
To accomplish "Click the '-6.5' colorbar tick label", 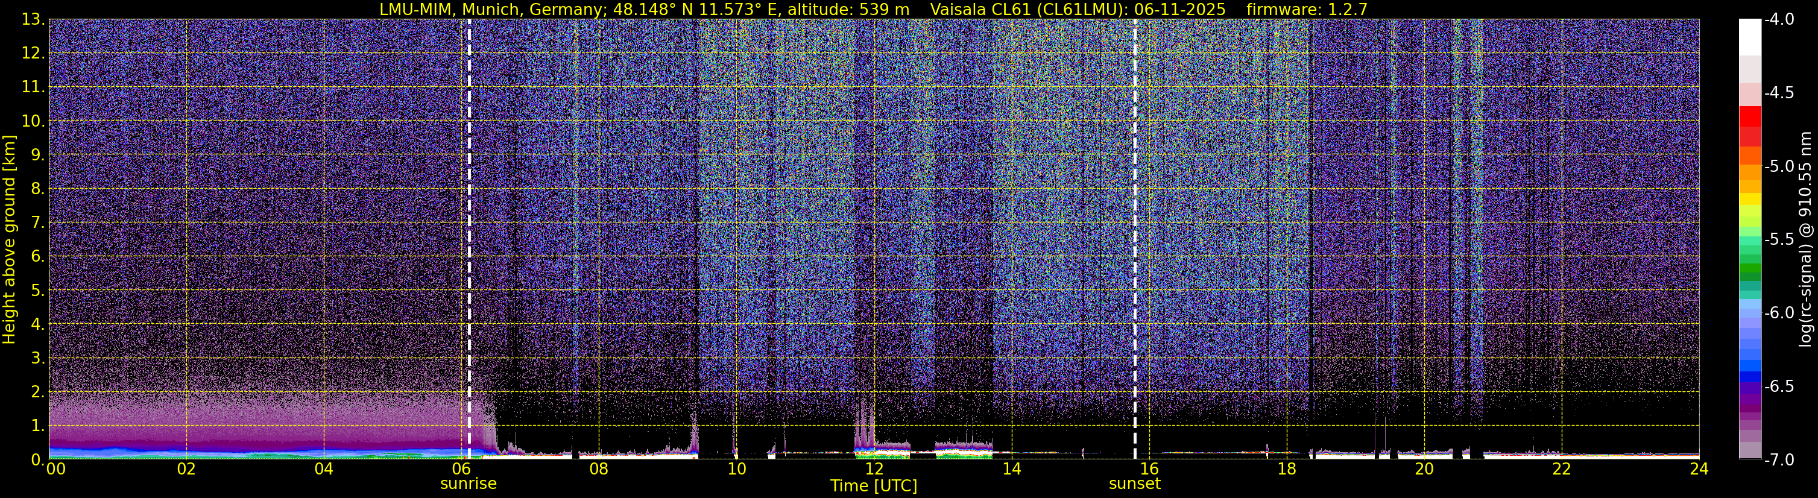I will point(1778,386).
